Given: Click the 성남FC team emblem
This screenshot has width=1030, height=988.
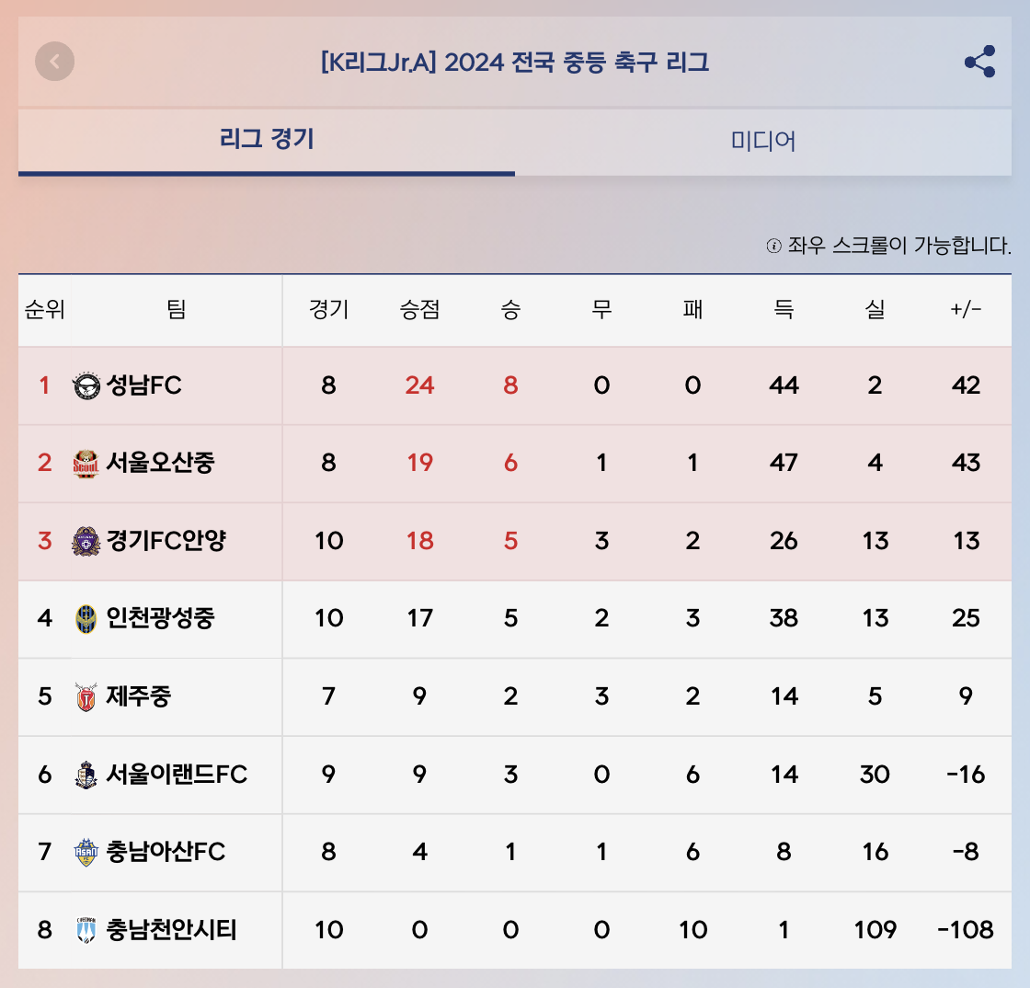Looking at the screenshot, I should tap(85, 385).
